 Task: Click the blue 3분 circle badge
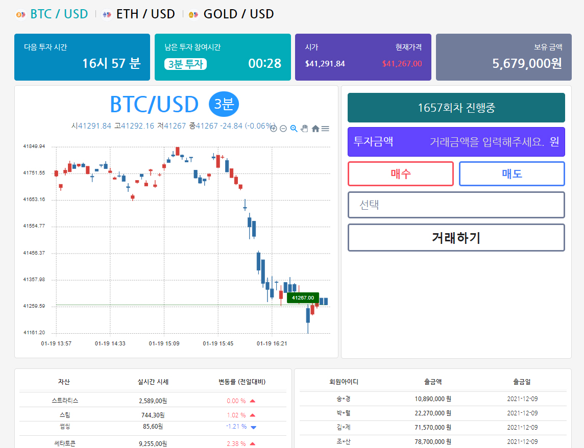point(224,104)
